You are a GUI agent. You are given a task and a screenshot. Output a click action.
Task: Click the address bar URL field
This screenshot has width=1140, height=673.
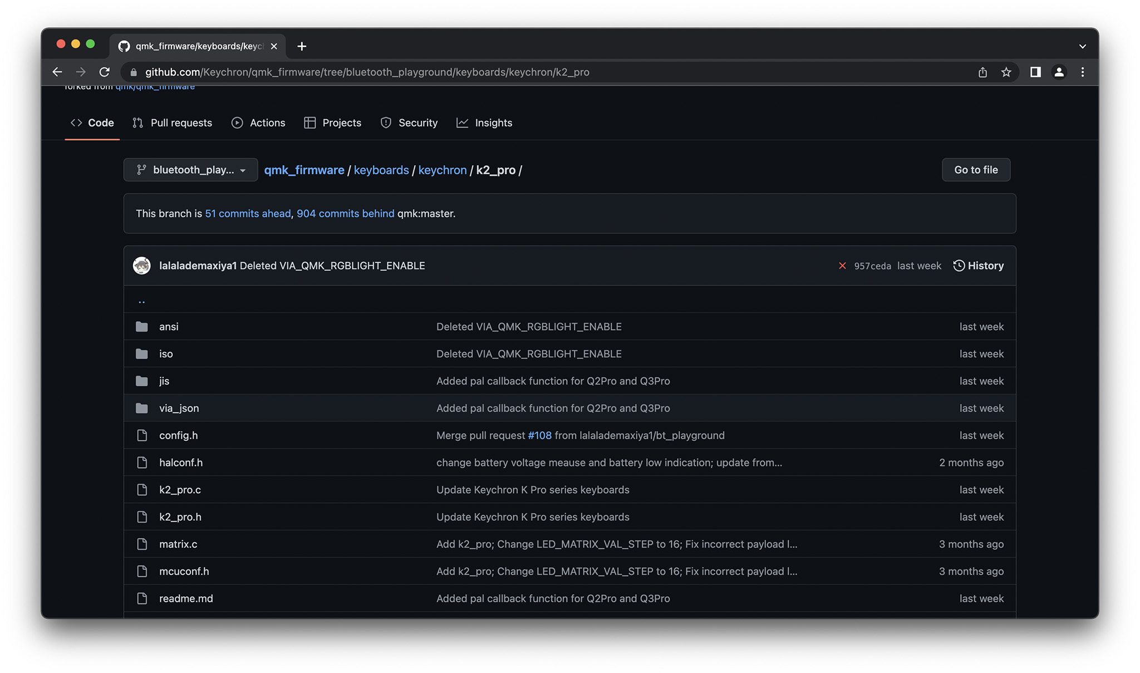[367, 72]
